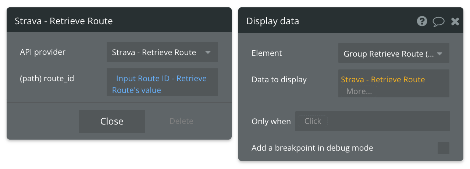
Task: Click the Only when label
Action: 271,122
